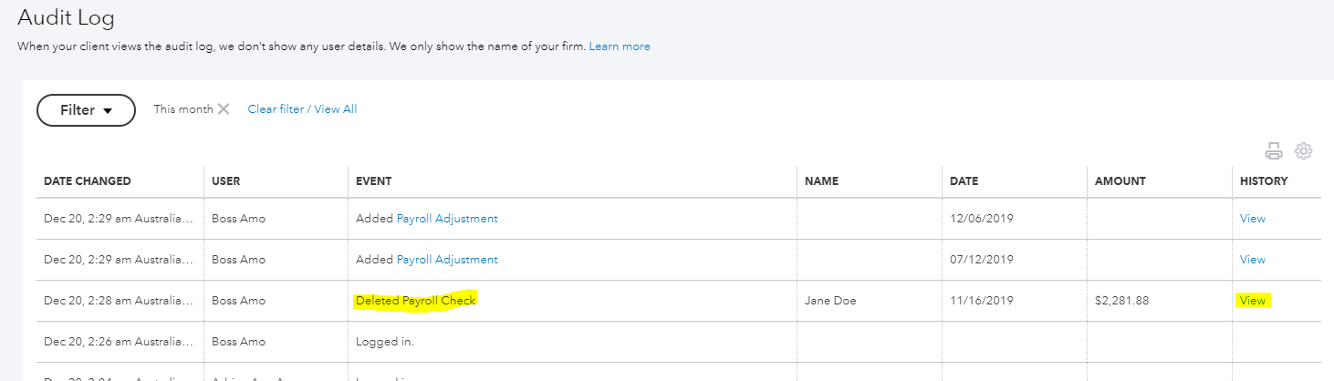View history for 07/12/2019 Payroll Adjustment

tap(1252, 260)
